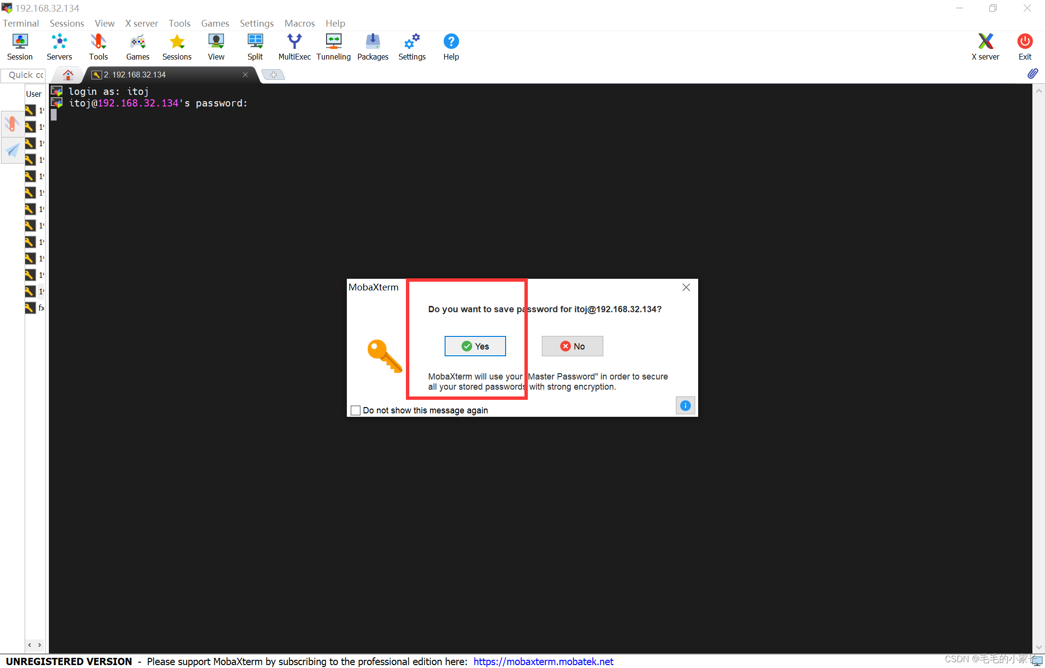1045x668 pixels.
Task: Click No to decline saving password
Action: [572, 346]
